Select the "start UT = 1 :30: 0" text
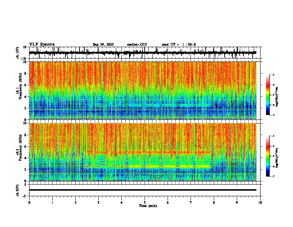Viewport: 293px width, 227px height. (179, 45)
